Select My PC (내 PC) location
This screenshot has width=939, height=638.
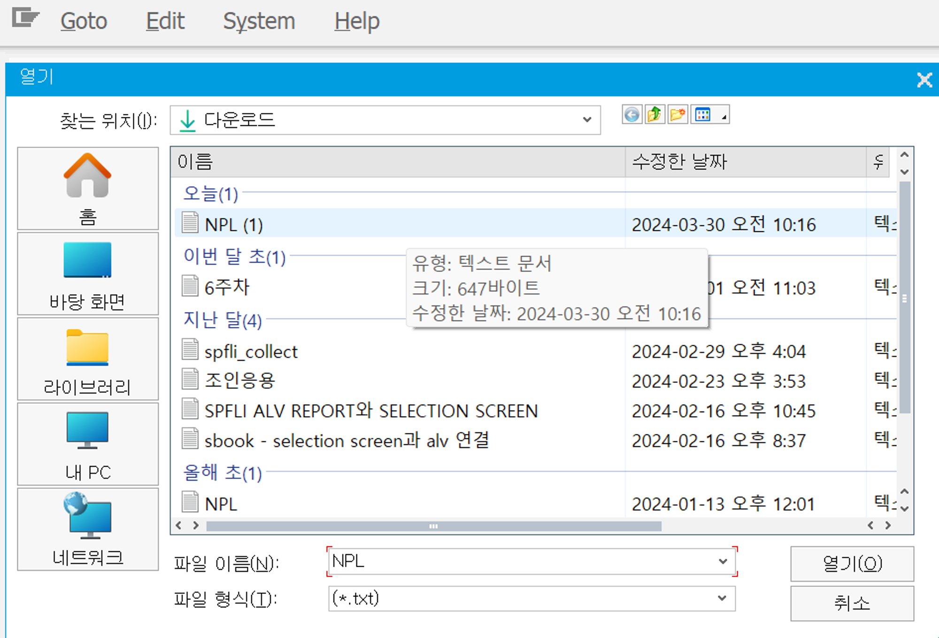88,444
